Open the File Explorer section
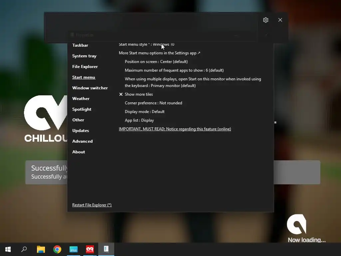Image resolution: width=341 pixels, height=256 pixels. [85, 67]
